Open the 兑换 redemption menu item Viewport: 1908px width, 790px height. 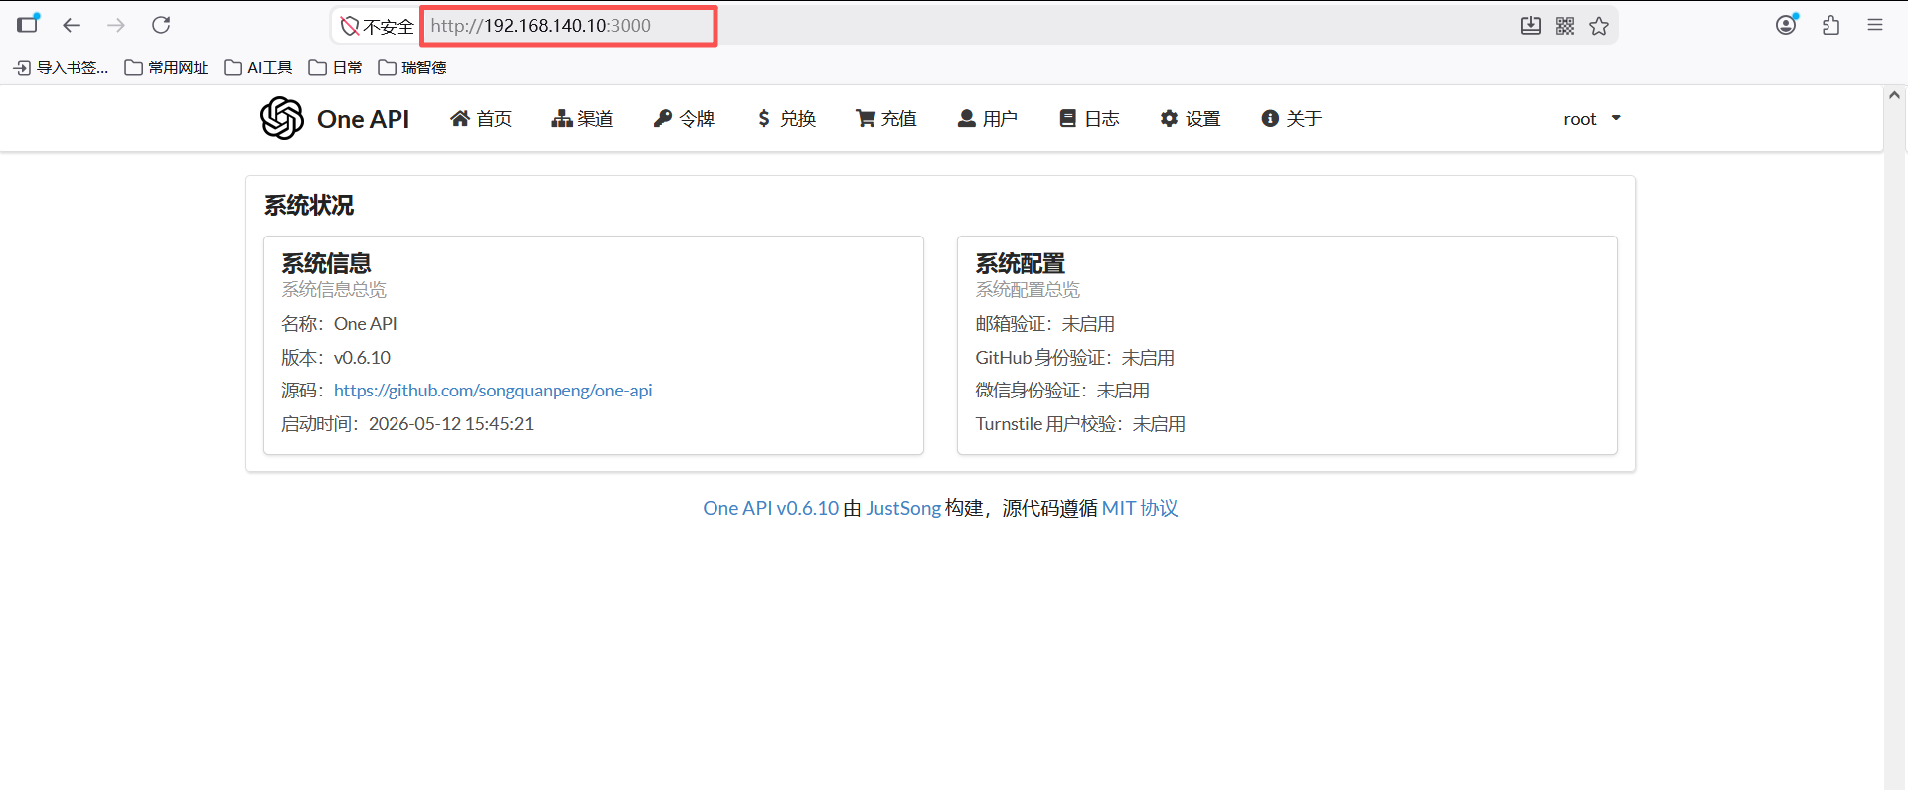786,119
